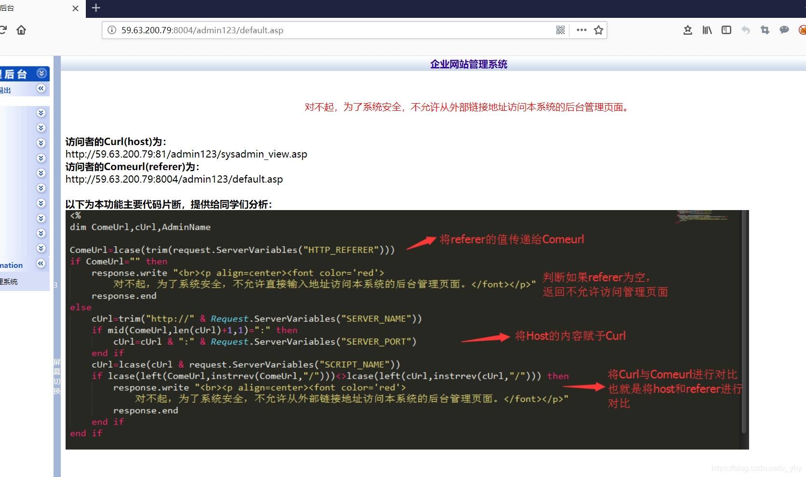
Task: Collapse the 退出 row double-left chevron
Action: click(x=41, y=88)
